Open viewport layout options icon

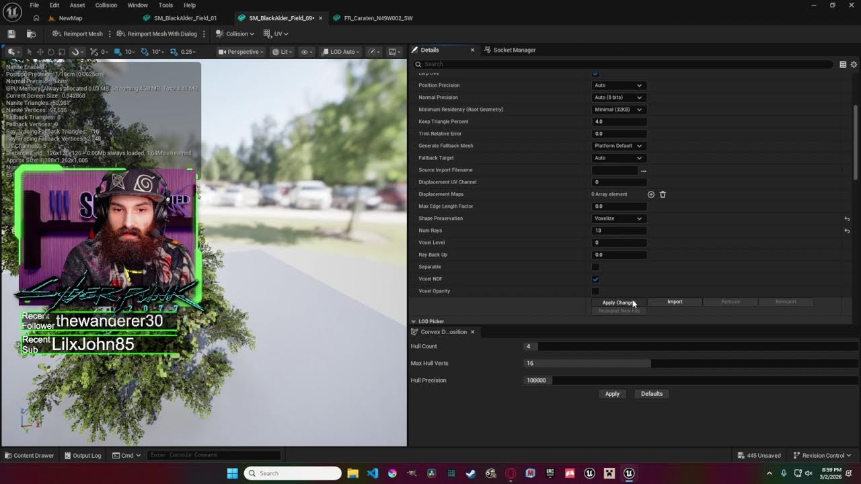coord(394,52)
